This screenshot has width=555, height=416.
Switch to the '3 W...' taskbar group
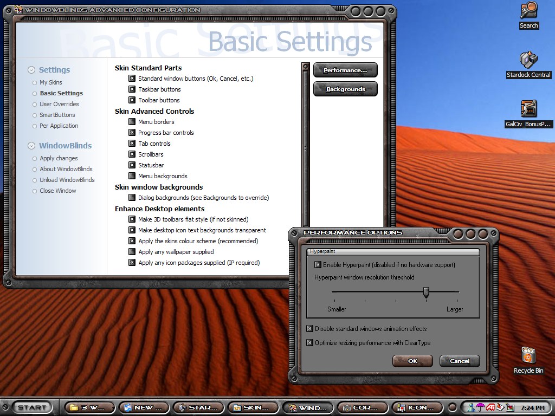[x=91, y=407]
